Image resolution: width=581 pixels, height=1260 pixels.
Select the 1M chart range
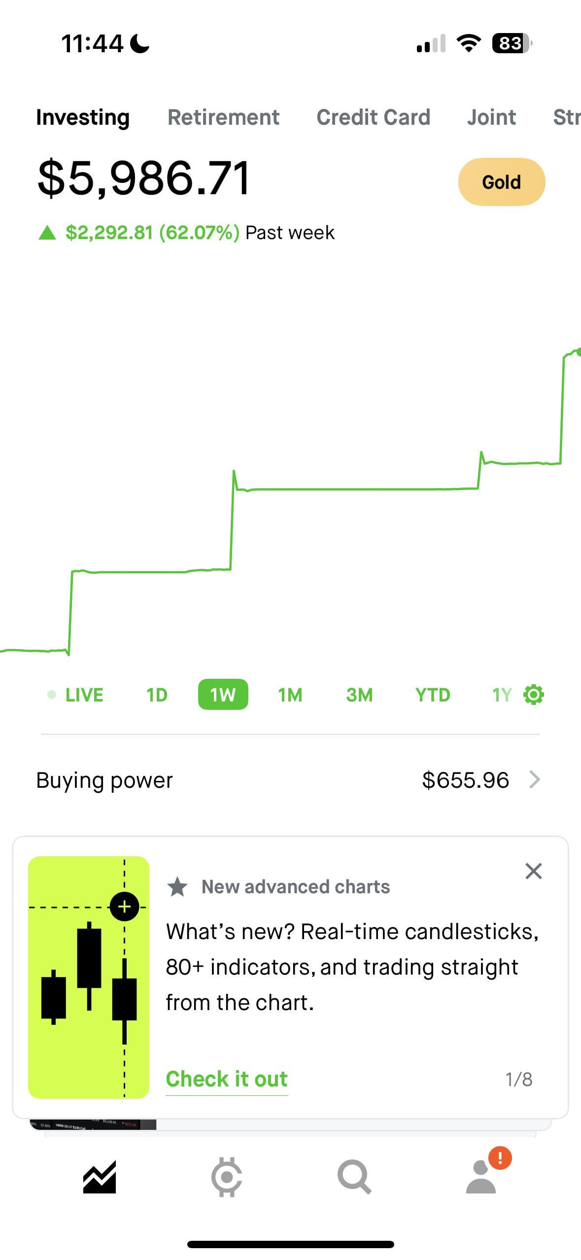tap(290, 695)
